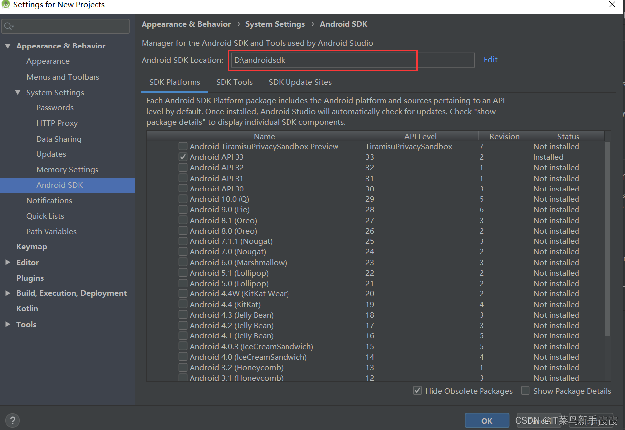Check the Android 8.1 (Oreo) checkbox
The image size is (625, 430).
point(183,220)
